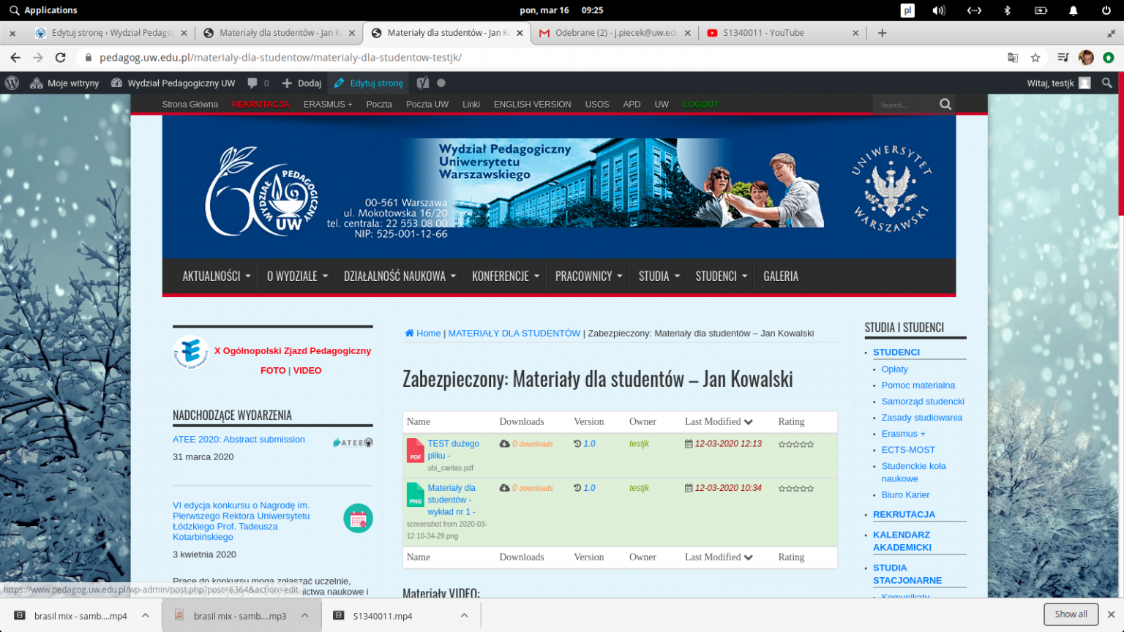Expand DZIAŁALNOŚĆ NAUKOWA menu
The height and width of the screenshot is (632, 1124).
pos(400,276)
